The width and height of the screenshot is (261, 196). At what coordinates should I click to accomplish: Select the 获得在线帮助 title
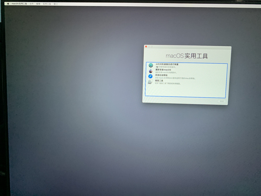161,75
